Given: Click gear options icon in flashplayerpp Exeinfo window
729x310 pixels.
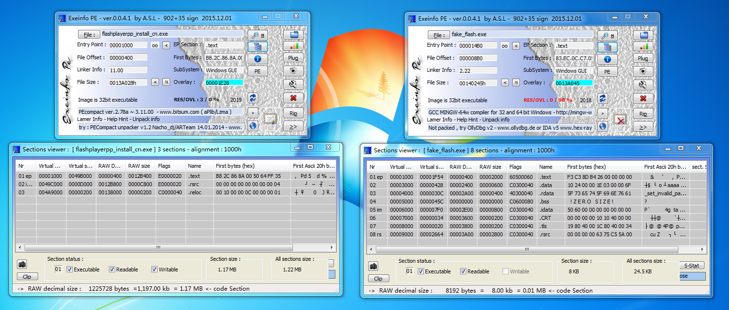Looking at the screenshot, I should click(293, 71).
